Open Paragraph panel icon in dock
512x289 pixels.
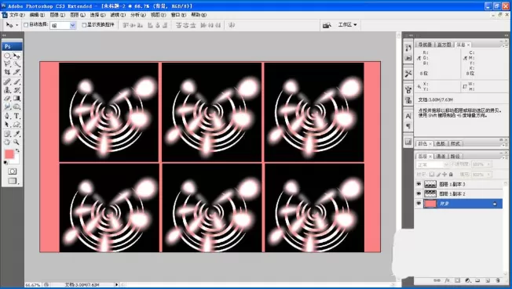click(408, 126)
